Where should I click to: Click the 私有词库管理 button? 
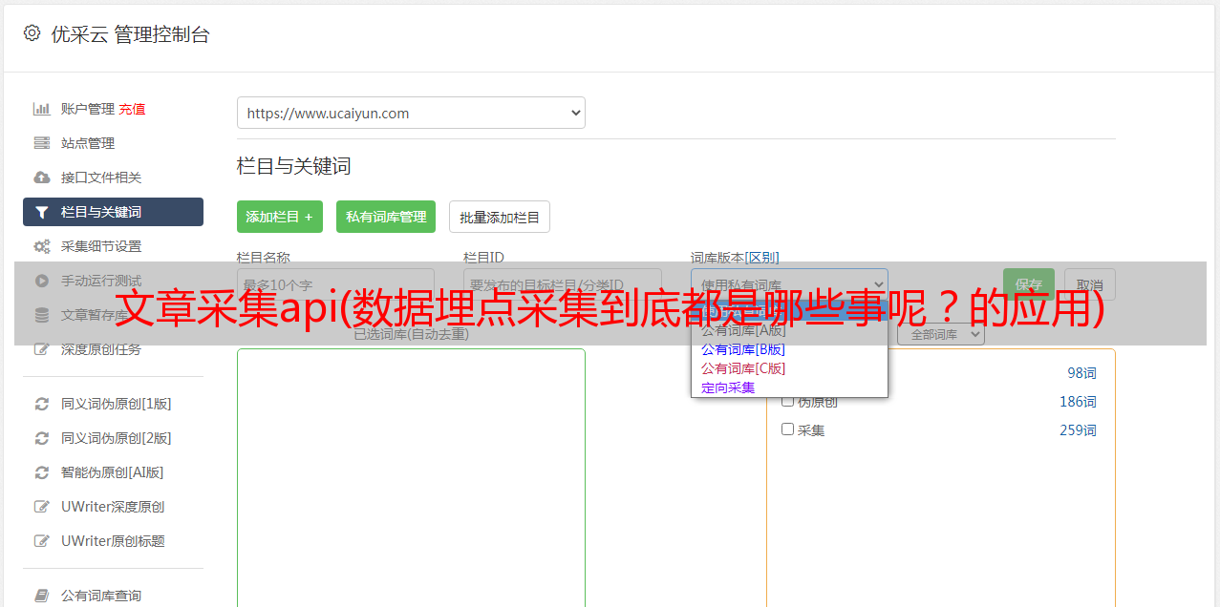pos(386,217)
